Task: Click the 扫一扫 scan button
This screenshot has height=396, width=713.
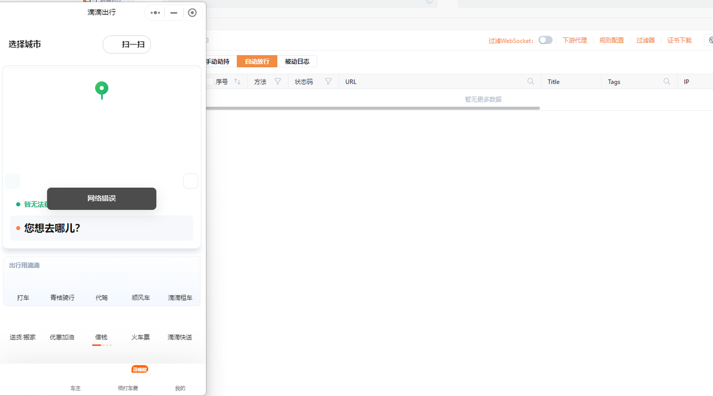Action: coord(126,45)
